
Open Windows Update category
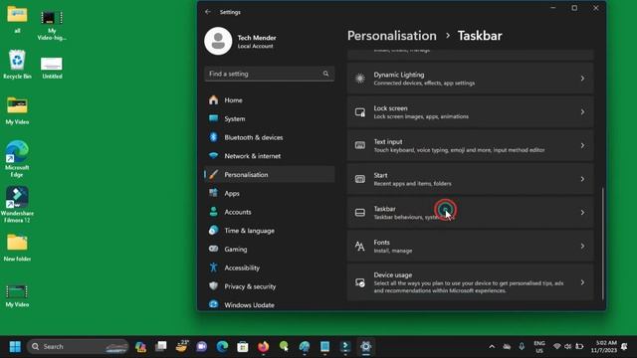[x=270, y=305]
